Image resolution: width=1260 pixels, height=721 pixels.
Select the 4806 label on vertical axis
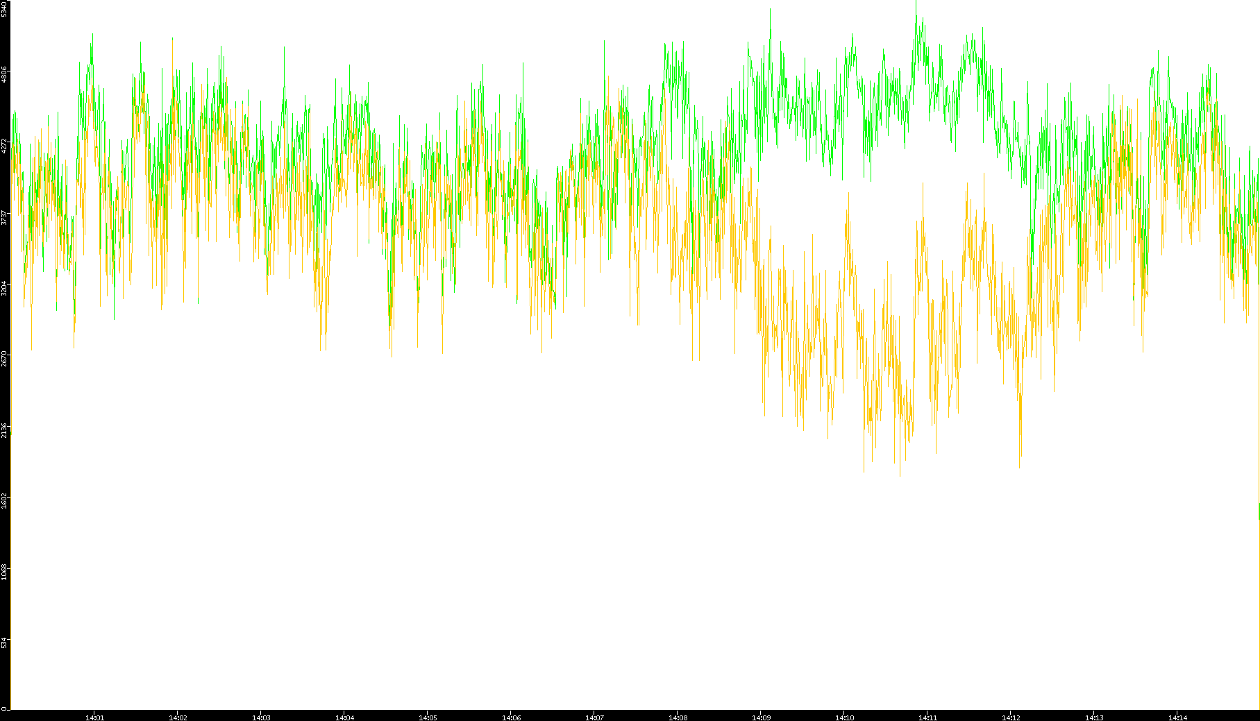pyautogui.click(x=5, y=74)
